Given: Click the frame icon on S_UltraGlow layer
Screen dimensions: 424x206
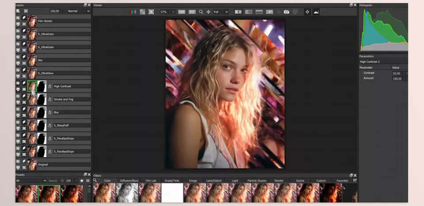Looking at the screenshot, I should 24,76.
